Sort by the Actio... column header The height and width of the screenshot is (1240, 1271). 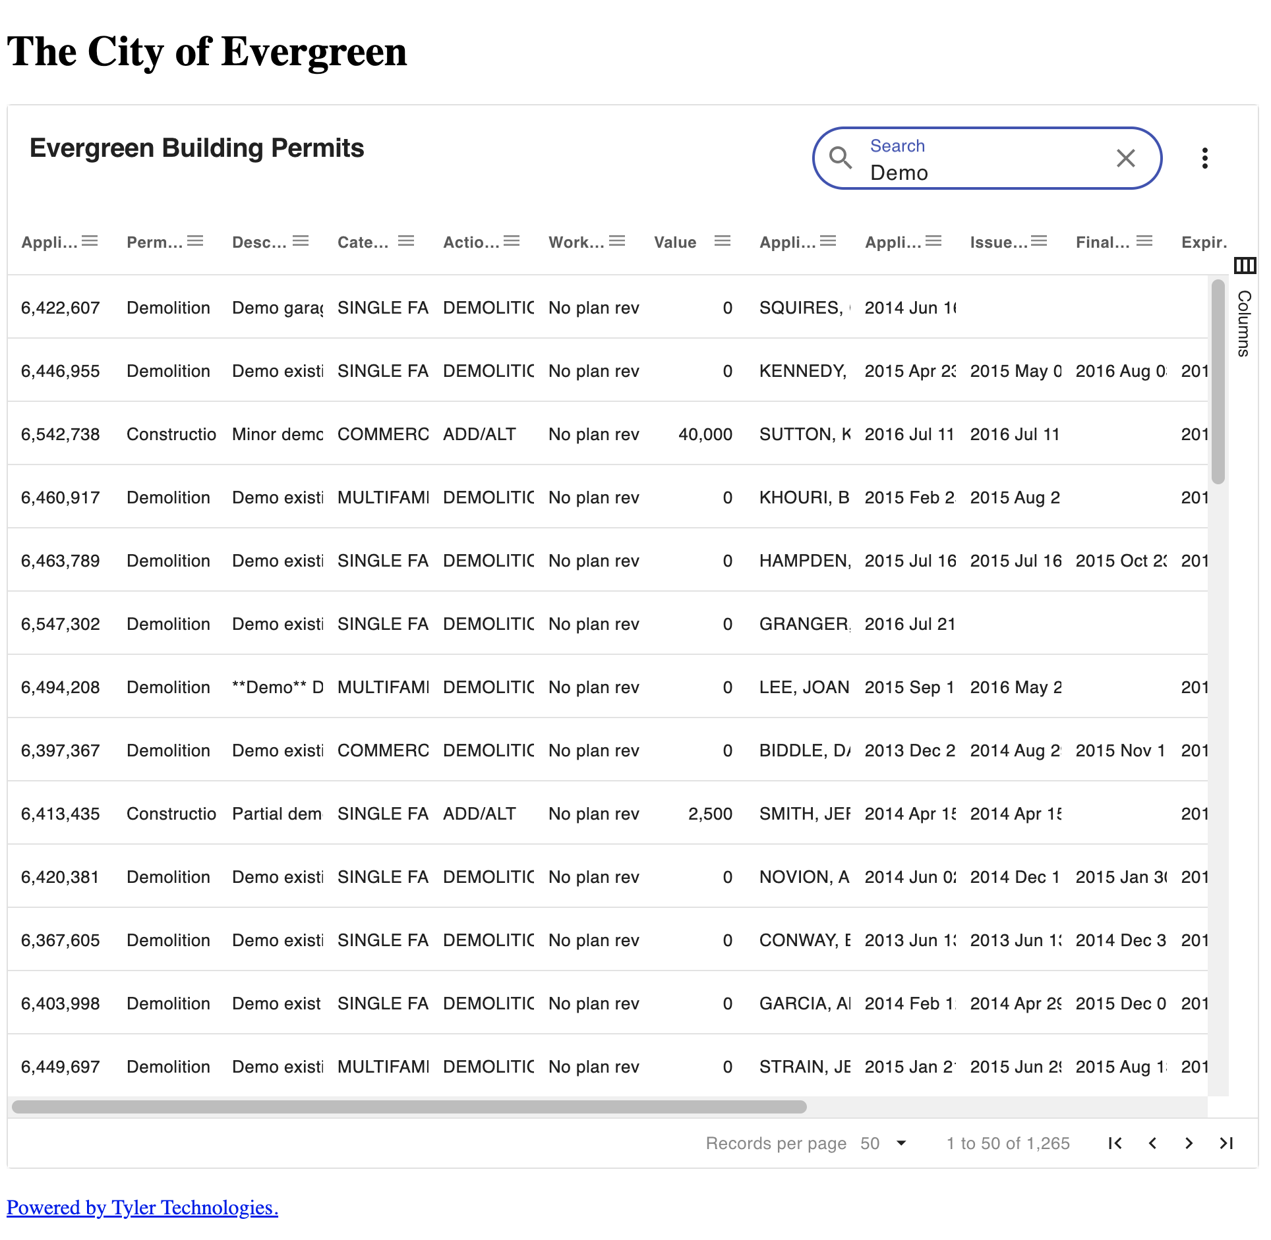pyautogui.click(x=471, y=242)
